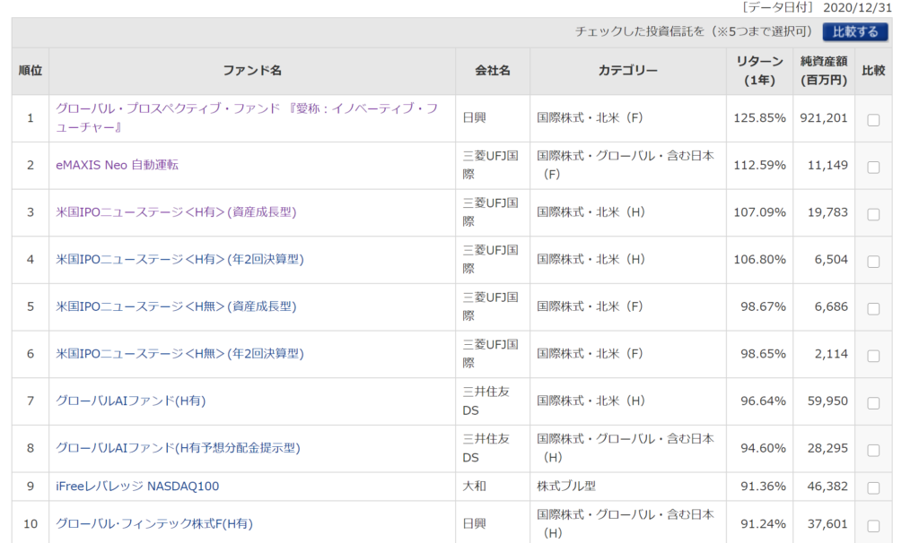The width and height of the screenshot is (919, 543).
Task: Open 米国IPOニューステージ<H有>(年2回決算型) link
Action: coord(179,259)
